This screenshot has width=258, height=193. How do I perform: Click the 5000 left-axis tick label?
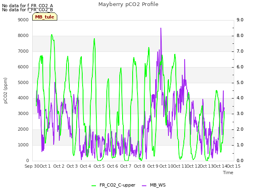click(23, 82)
